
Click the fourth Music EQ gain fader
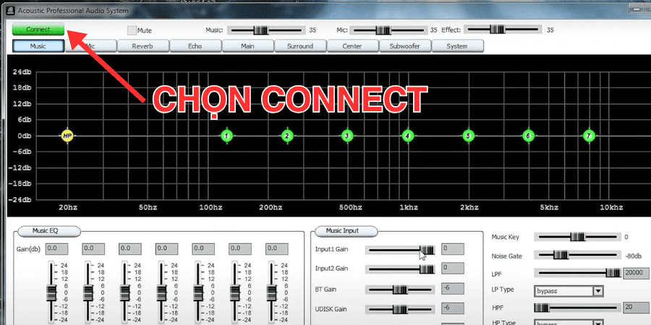[x=161, y=292]
